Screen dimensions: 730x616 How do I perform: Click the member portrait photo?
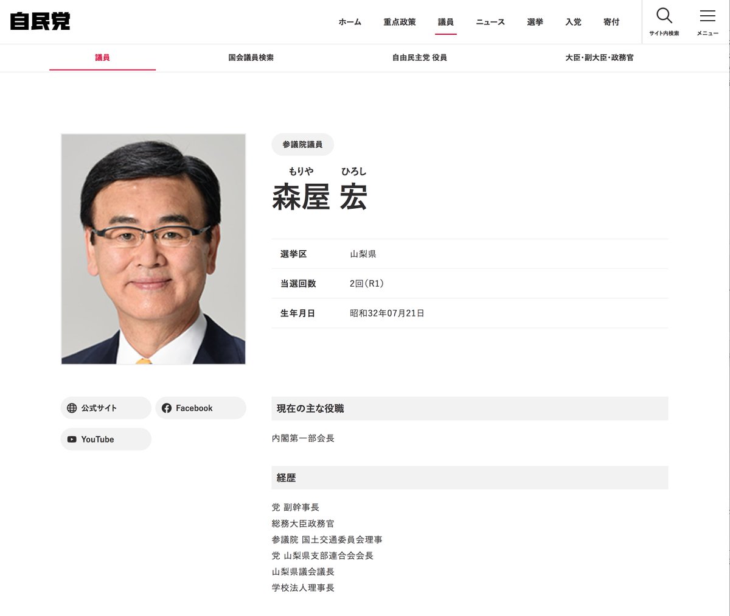(x=153, y=249)
